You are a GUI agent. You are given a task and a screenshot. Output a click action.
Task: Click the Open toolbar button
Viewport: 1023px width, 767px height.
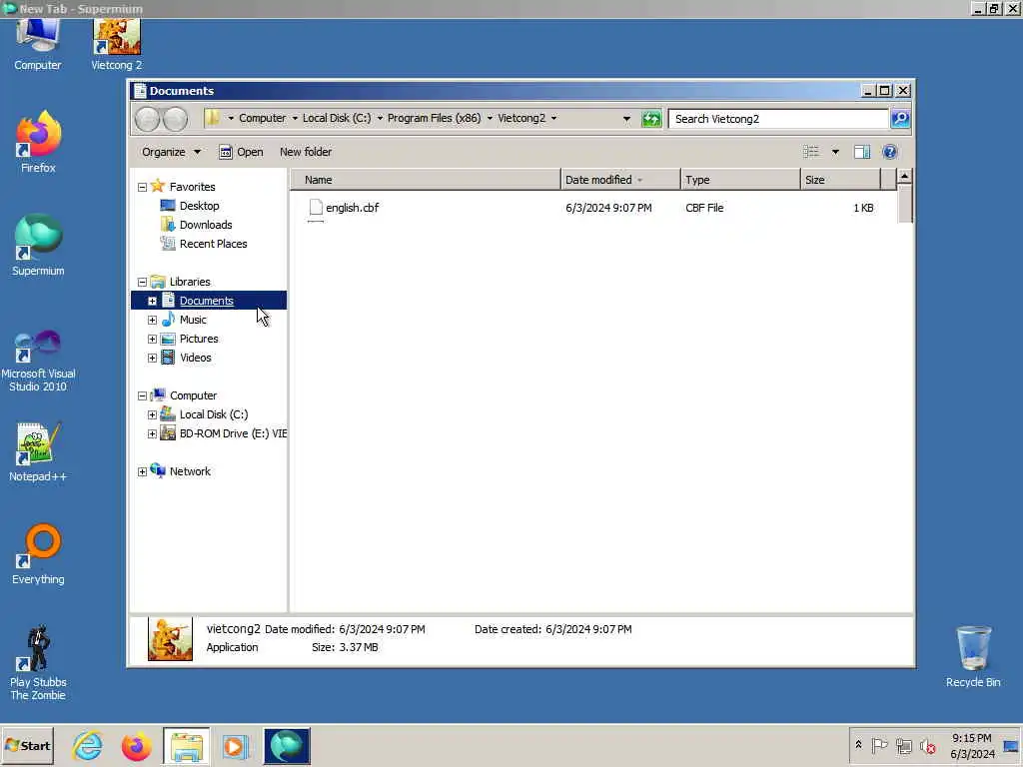(241, 152)
